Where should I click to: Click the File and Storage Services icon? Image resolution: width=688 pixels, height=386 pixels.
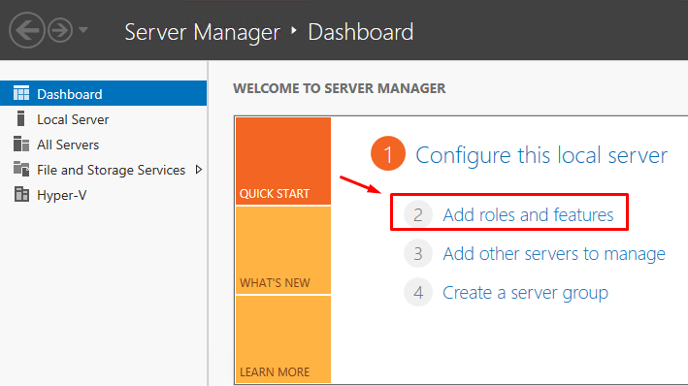pyautogui.click(x=21, y=169)
